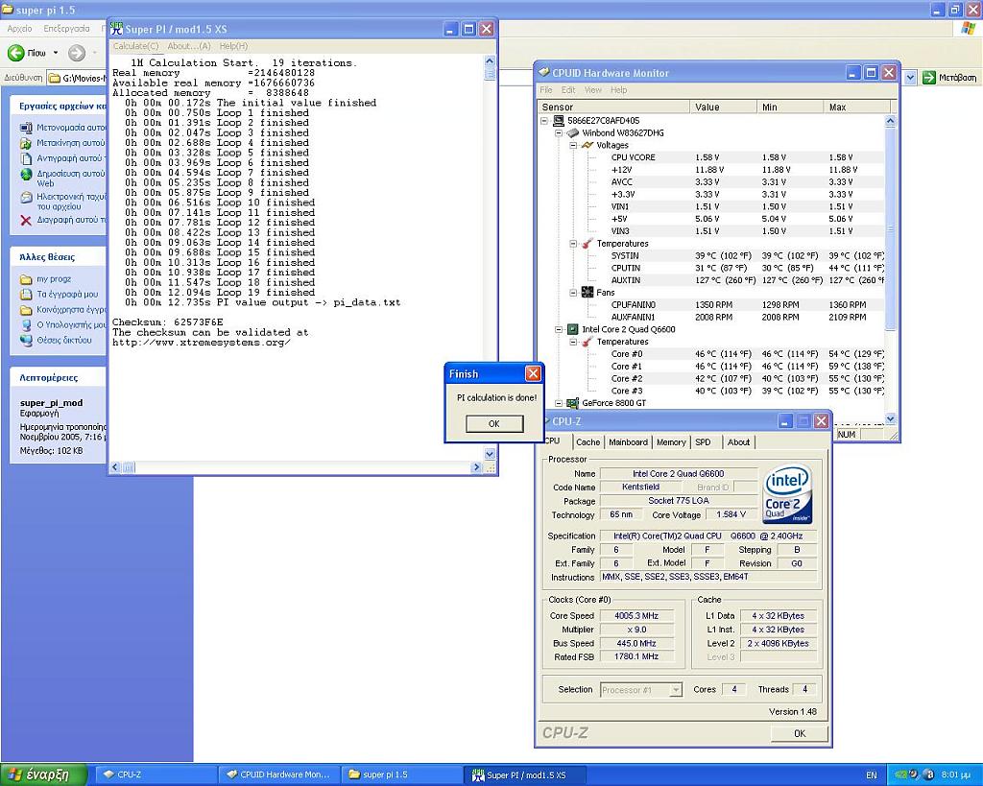
Task: Switch to the Memory tab in CPU-Z
Action: click(x=671, y=441)
